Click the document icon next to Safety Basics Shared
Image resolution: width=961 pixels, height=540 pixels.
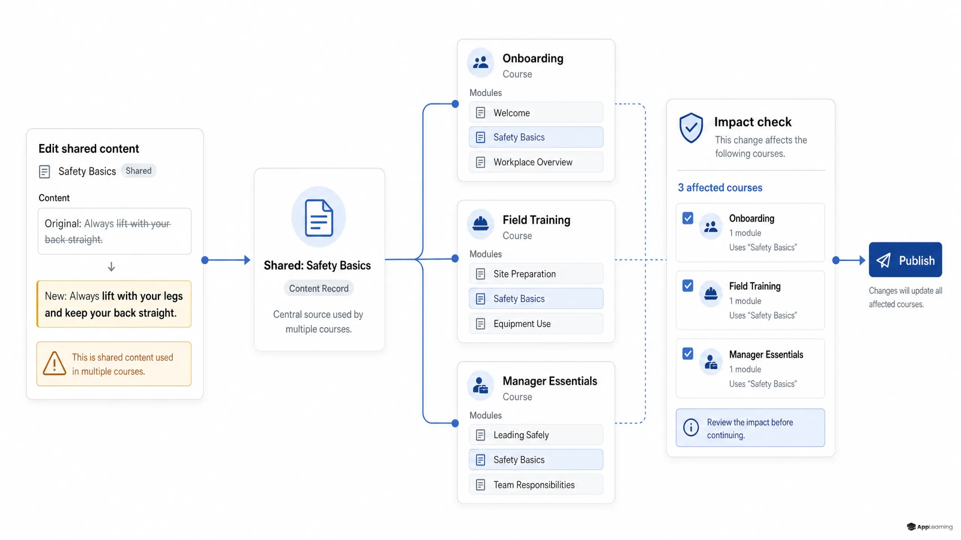pyautogui.click(x=45, y=172)
